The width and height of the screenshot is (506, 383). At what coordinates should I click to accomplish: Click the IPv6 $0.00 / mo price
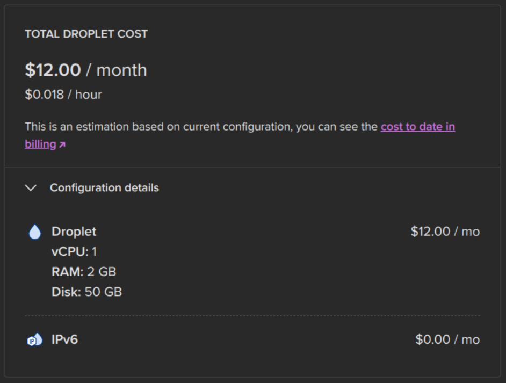coord(447,339)
